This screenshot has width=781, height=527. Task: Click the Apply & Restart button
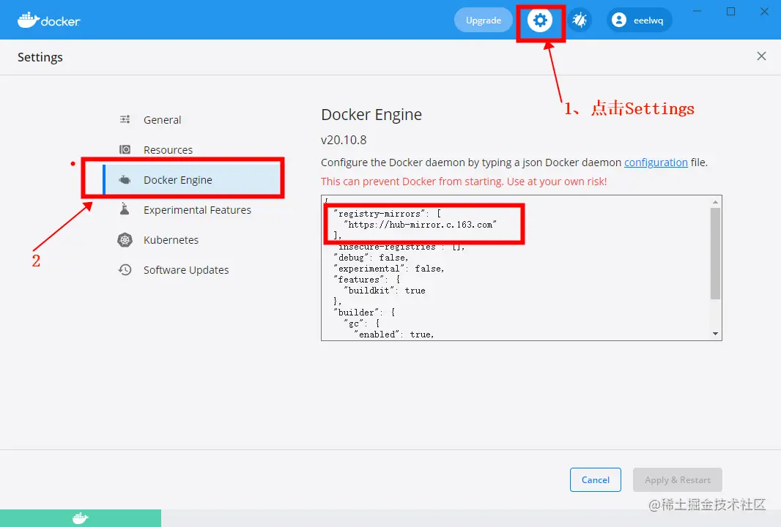point(678,479)
